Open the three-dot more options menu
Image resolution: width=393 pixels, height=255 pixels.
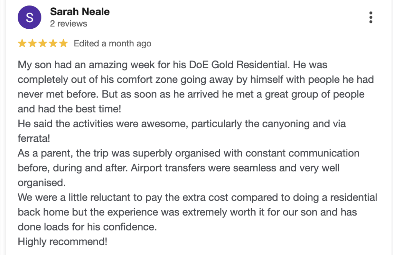pos(370,18)
